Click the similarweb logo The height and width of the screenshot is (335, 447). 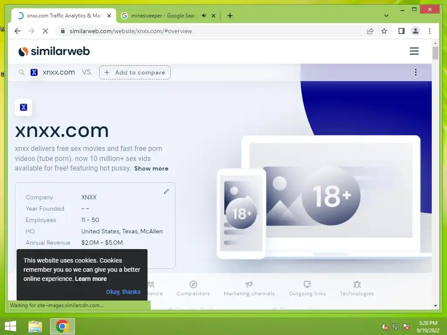[54, 51]
